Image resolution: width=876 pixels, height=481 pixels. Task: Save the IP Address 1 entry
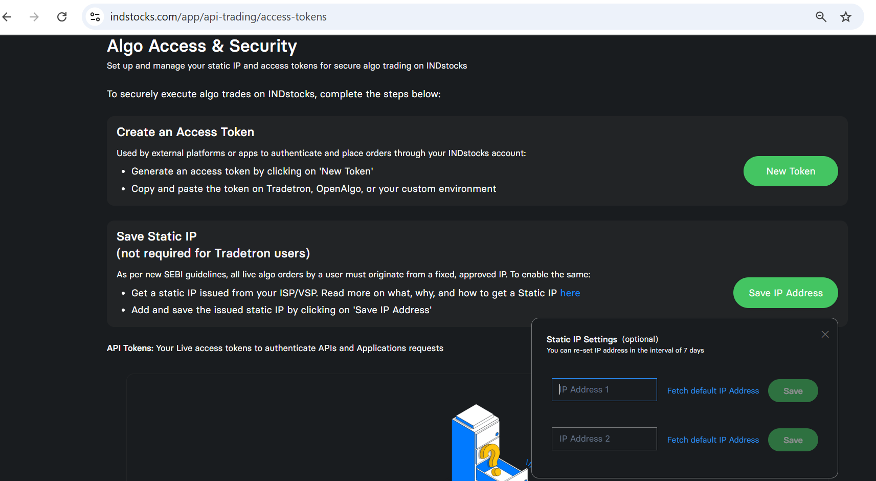point(793,391)
